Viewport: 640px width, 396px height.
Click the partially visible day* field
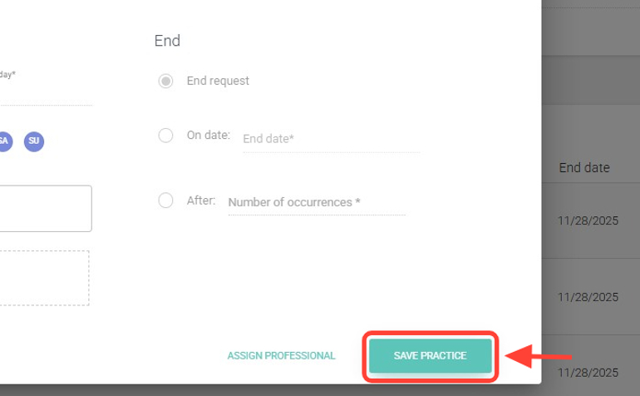pos(42,93)
